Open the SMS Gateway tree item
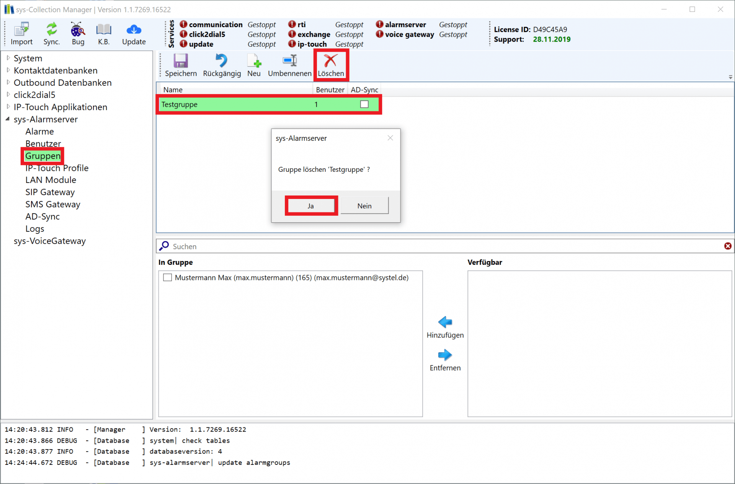 (52, 204)
